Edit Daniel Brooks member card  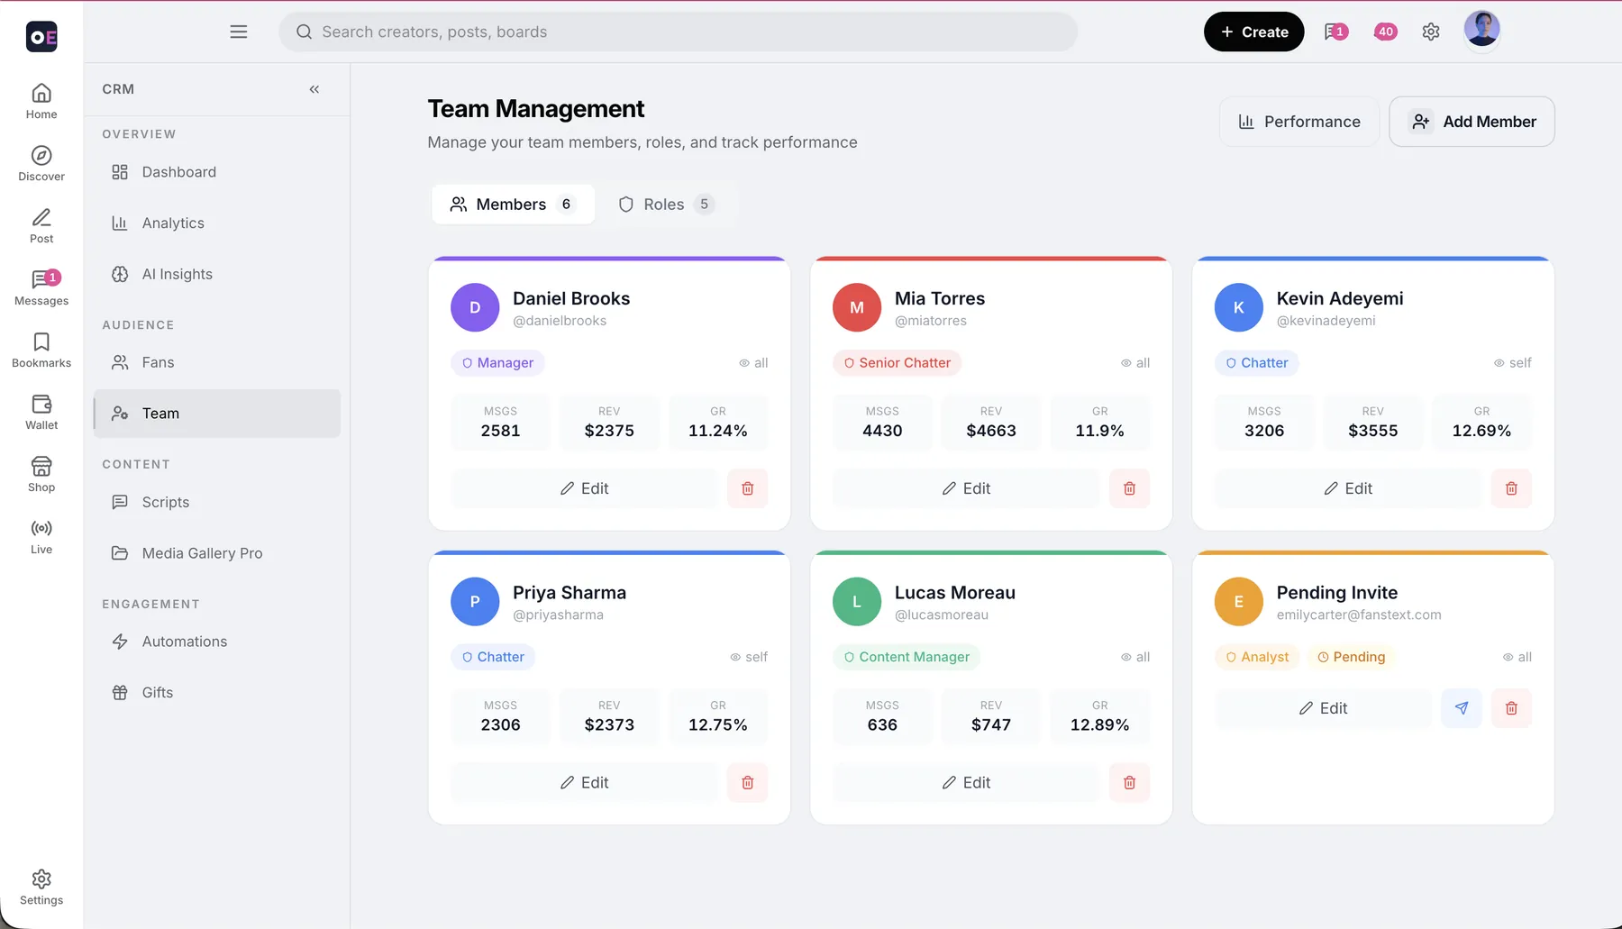tap(584, 488)
